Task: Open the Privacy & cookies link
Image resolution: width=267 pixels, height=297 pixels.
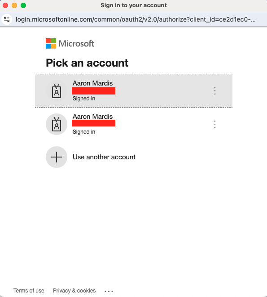Action: pos(74,291)
